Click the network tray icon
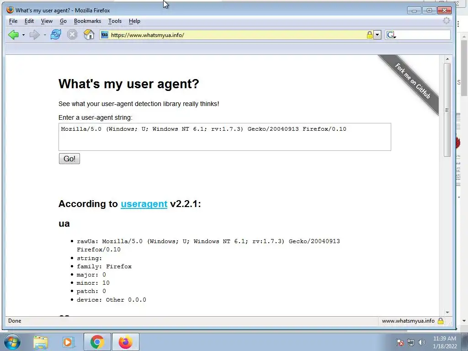Viewport: 468px width, 351px height. pyautogui.click(x=411, y=342)
